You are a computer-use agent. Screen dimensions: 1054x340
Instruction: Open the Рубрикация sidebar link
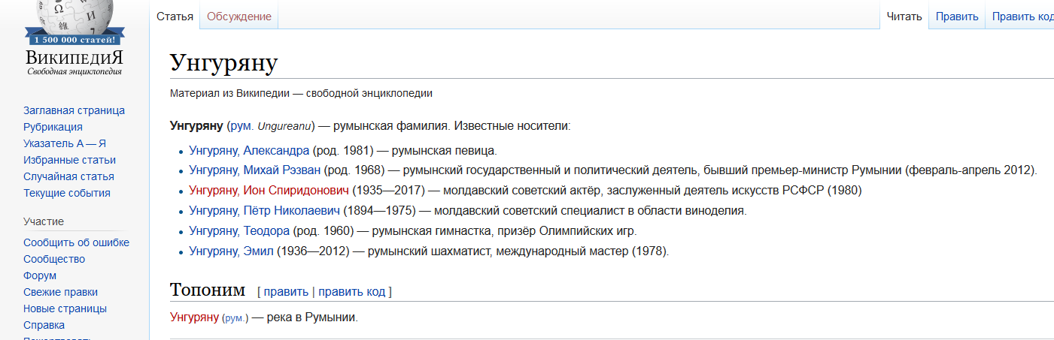click(53, 127)
